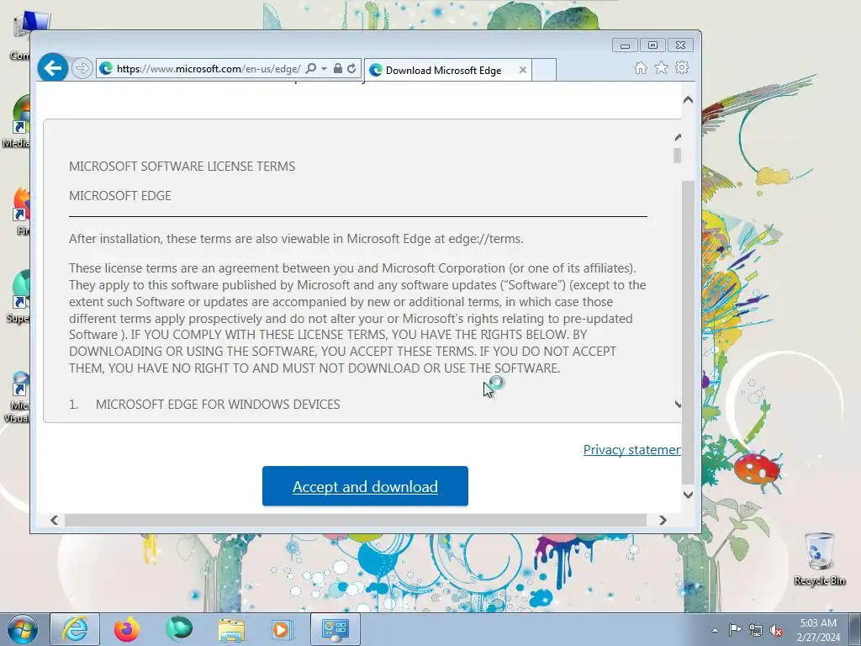Viewport: 861px width, 646px height.
Task: Select the Download Microsoft Edge tab
Action: tap(443, 71)
